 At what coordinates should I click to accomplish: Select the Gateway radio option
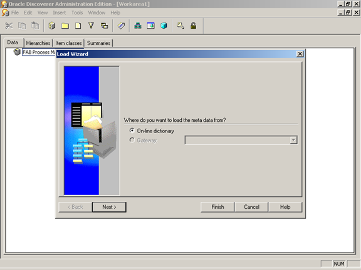pos(132,140)
